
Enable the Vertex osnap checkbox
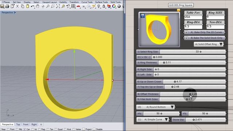pos(74,130)
